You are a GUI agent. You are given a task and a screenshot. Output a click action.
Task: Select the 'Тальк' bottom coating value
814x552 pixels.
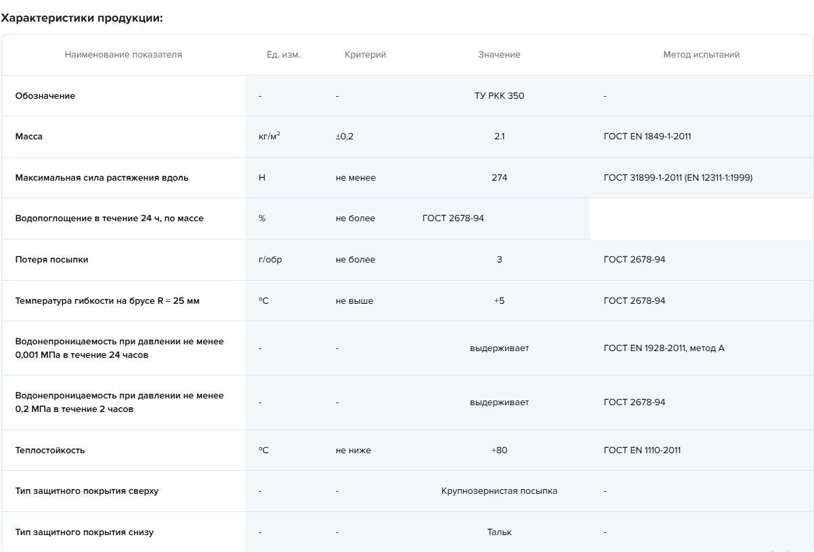coord(499,532)
